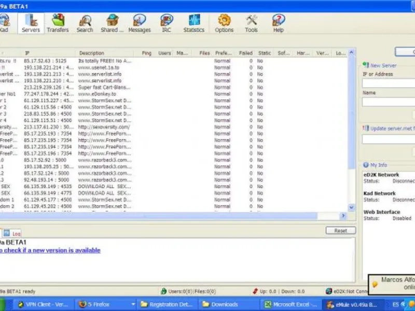Select server with IP 193.138.221.210
415x311 pixels.
pos(174,81)
